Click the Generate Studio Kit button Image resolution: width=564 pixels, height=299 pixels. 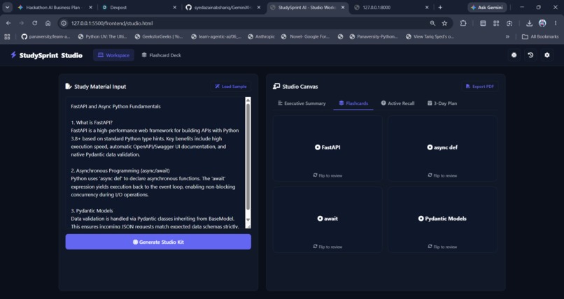coord(158,242)
